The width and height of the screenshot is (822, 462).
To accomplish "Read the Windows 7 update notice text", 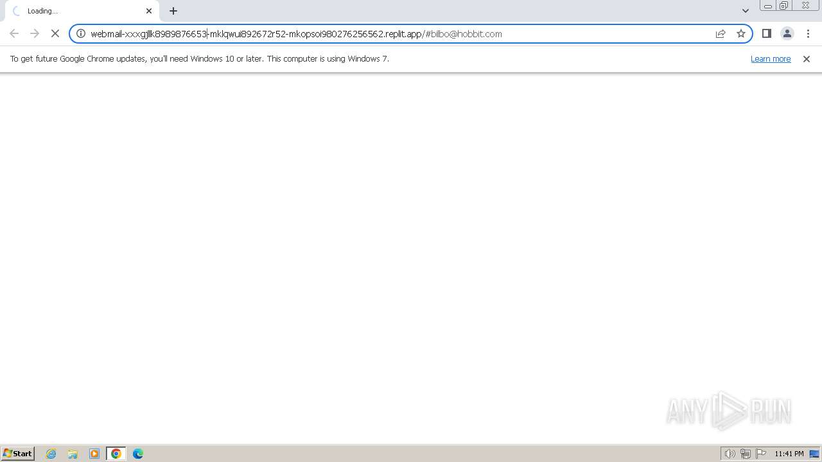I will (199, 58).
